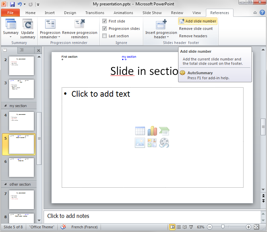Select slide 4 thumbnail
Viewport: 267px width, 232px height.
[21, 121]
